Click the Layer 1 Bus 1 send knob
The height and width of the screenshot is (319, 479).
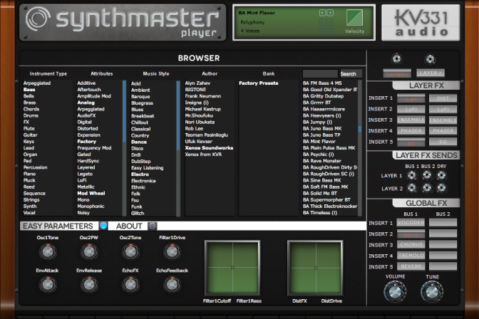tap(412, 176)
